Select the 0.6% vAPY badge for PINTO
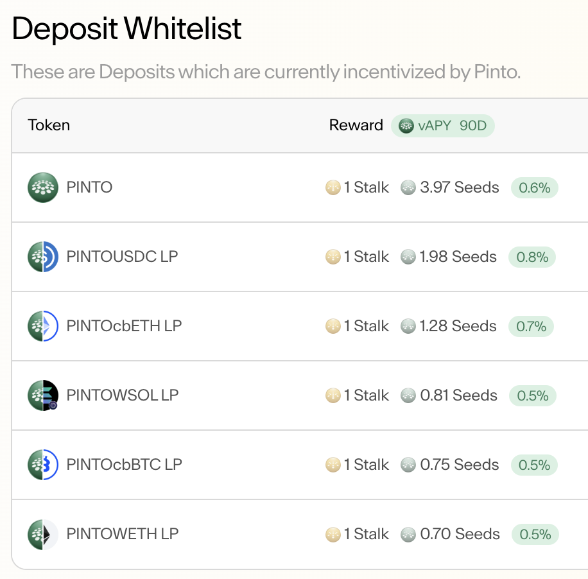This screenshot has width=588, height=579. (534, 187)
